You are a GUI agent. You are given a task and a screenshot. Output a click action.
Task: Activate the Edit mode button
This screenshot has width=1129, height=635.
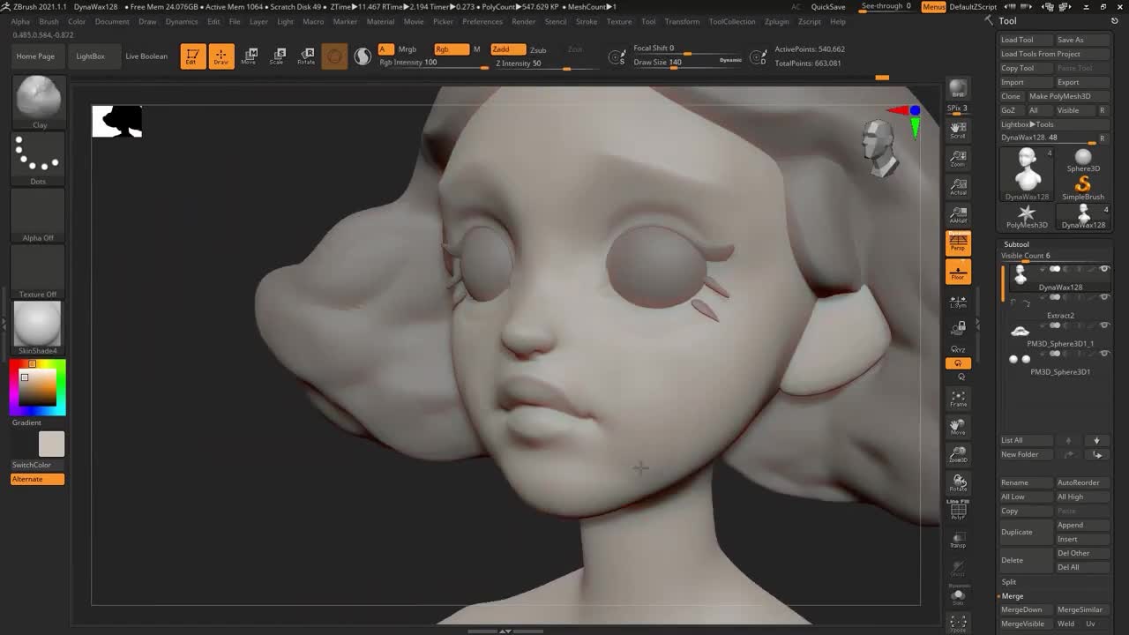[191, 56]
